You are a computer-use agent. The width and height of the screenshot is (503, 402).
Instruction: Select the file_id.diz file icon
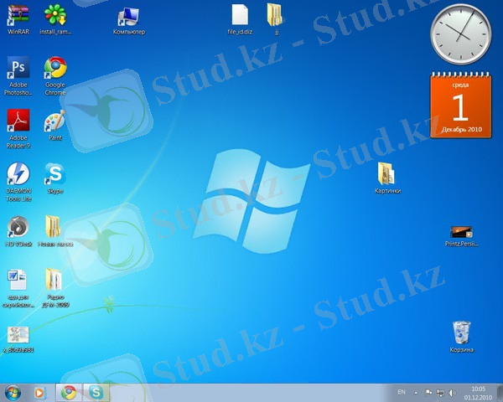point(240,19)
